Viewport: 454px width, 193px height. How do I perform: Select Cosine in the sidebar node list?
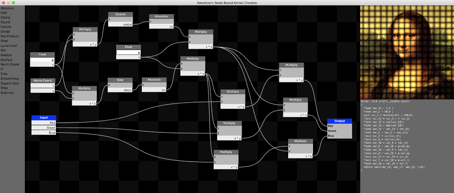(x=6, y=27)
